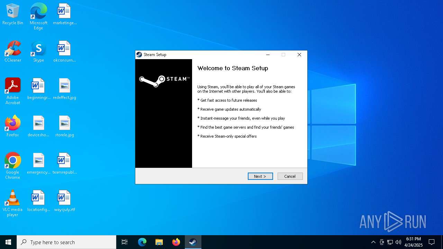This screenshot has width=443, height=249.
Task: Close the Steam Setup window
Action: pyautogui.click(x=299, y=55)
